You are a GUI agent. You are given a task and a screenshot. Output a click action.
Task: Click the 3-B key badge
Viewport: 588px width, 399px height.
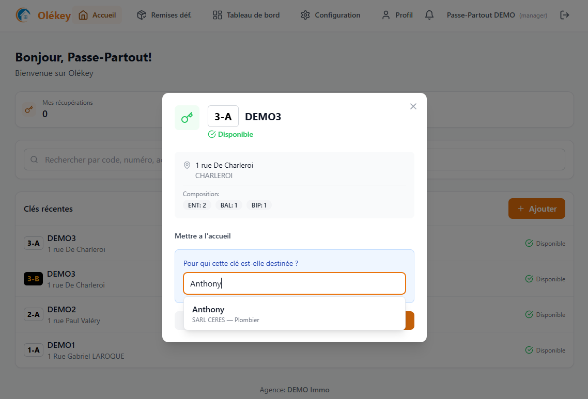coord(33,279)
